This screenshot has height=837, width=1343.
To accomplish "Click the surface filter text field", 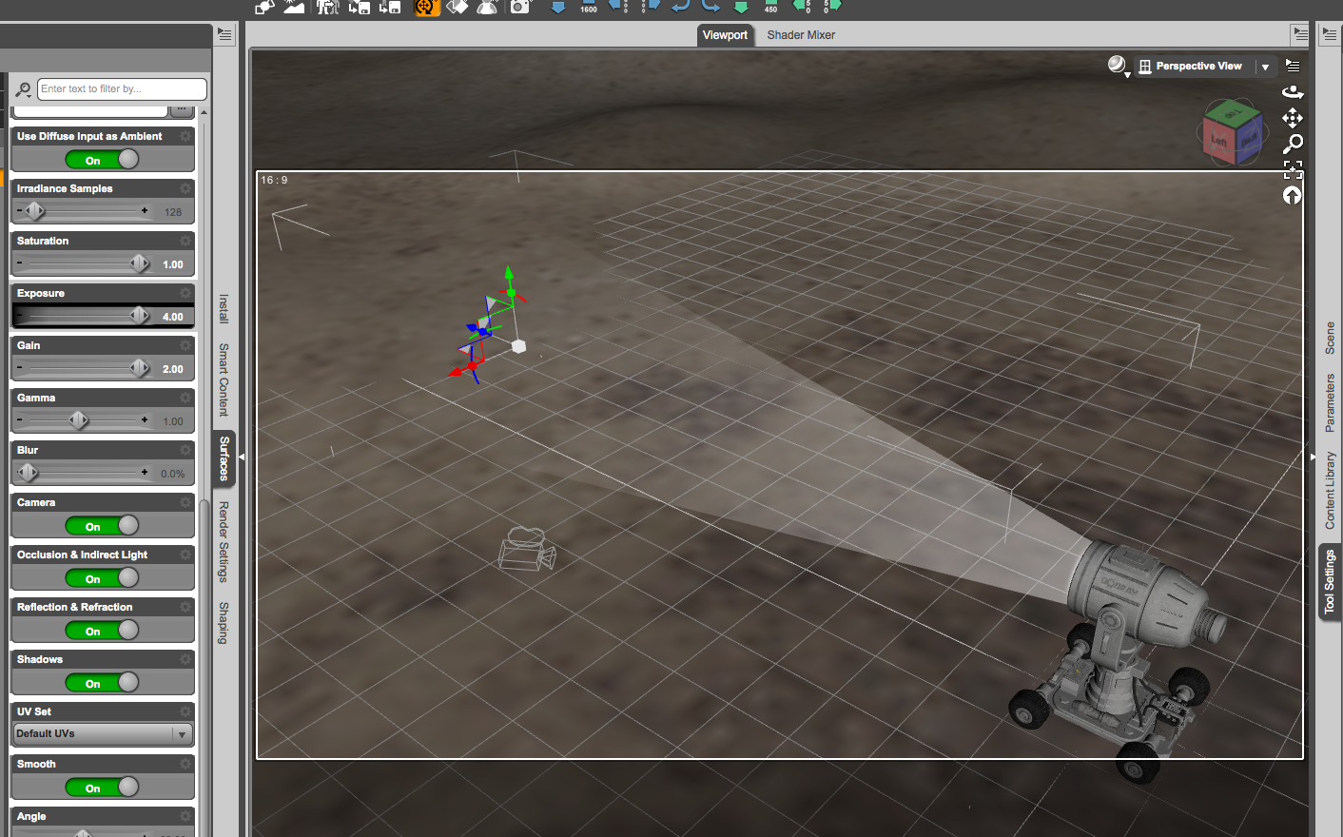I will pyautogui.click(x=122, y=89).
